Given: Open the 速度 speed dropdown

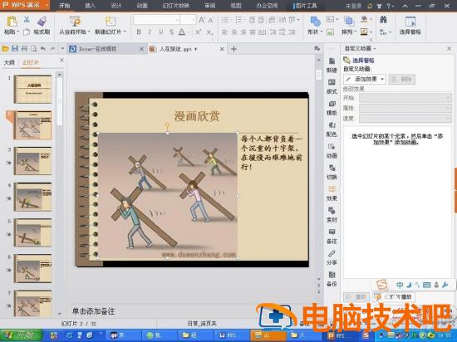Looking at the screenshot, I should [x=405, y=118].
